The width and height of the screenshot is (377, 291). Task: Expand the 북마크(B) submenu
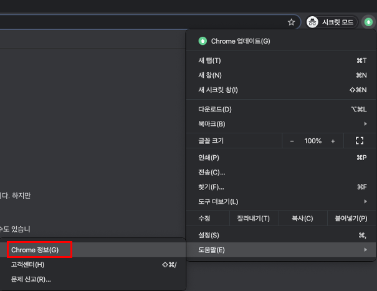[281, 124]
